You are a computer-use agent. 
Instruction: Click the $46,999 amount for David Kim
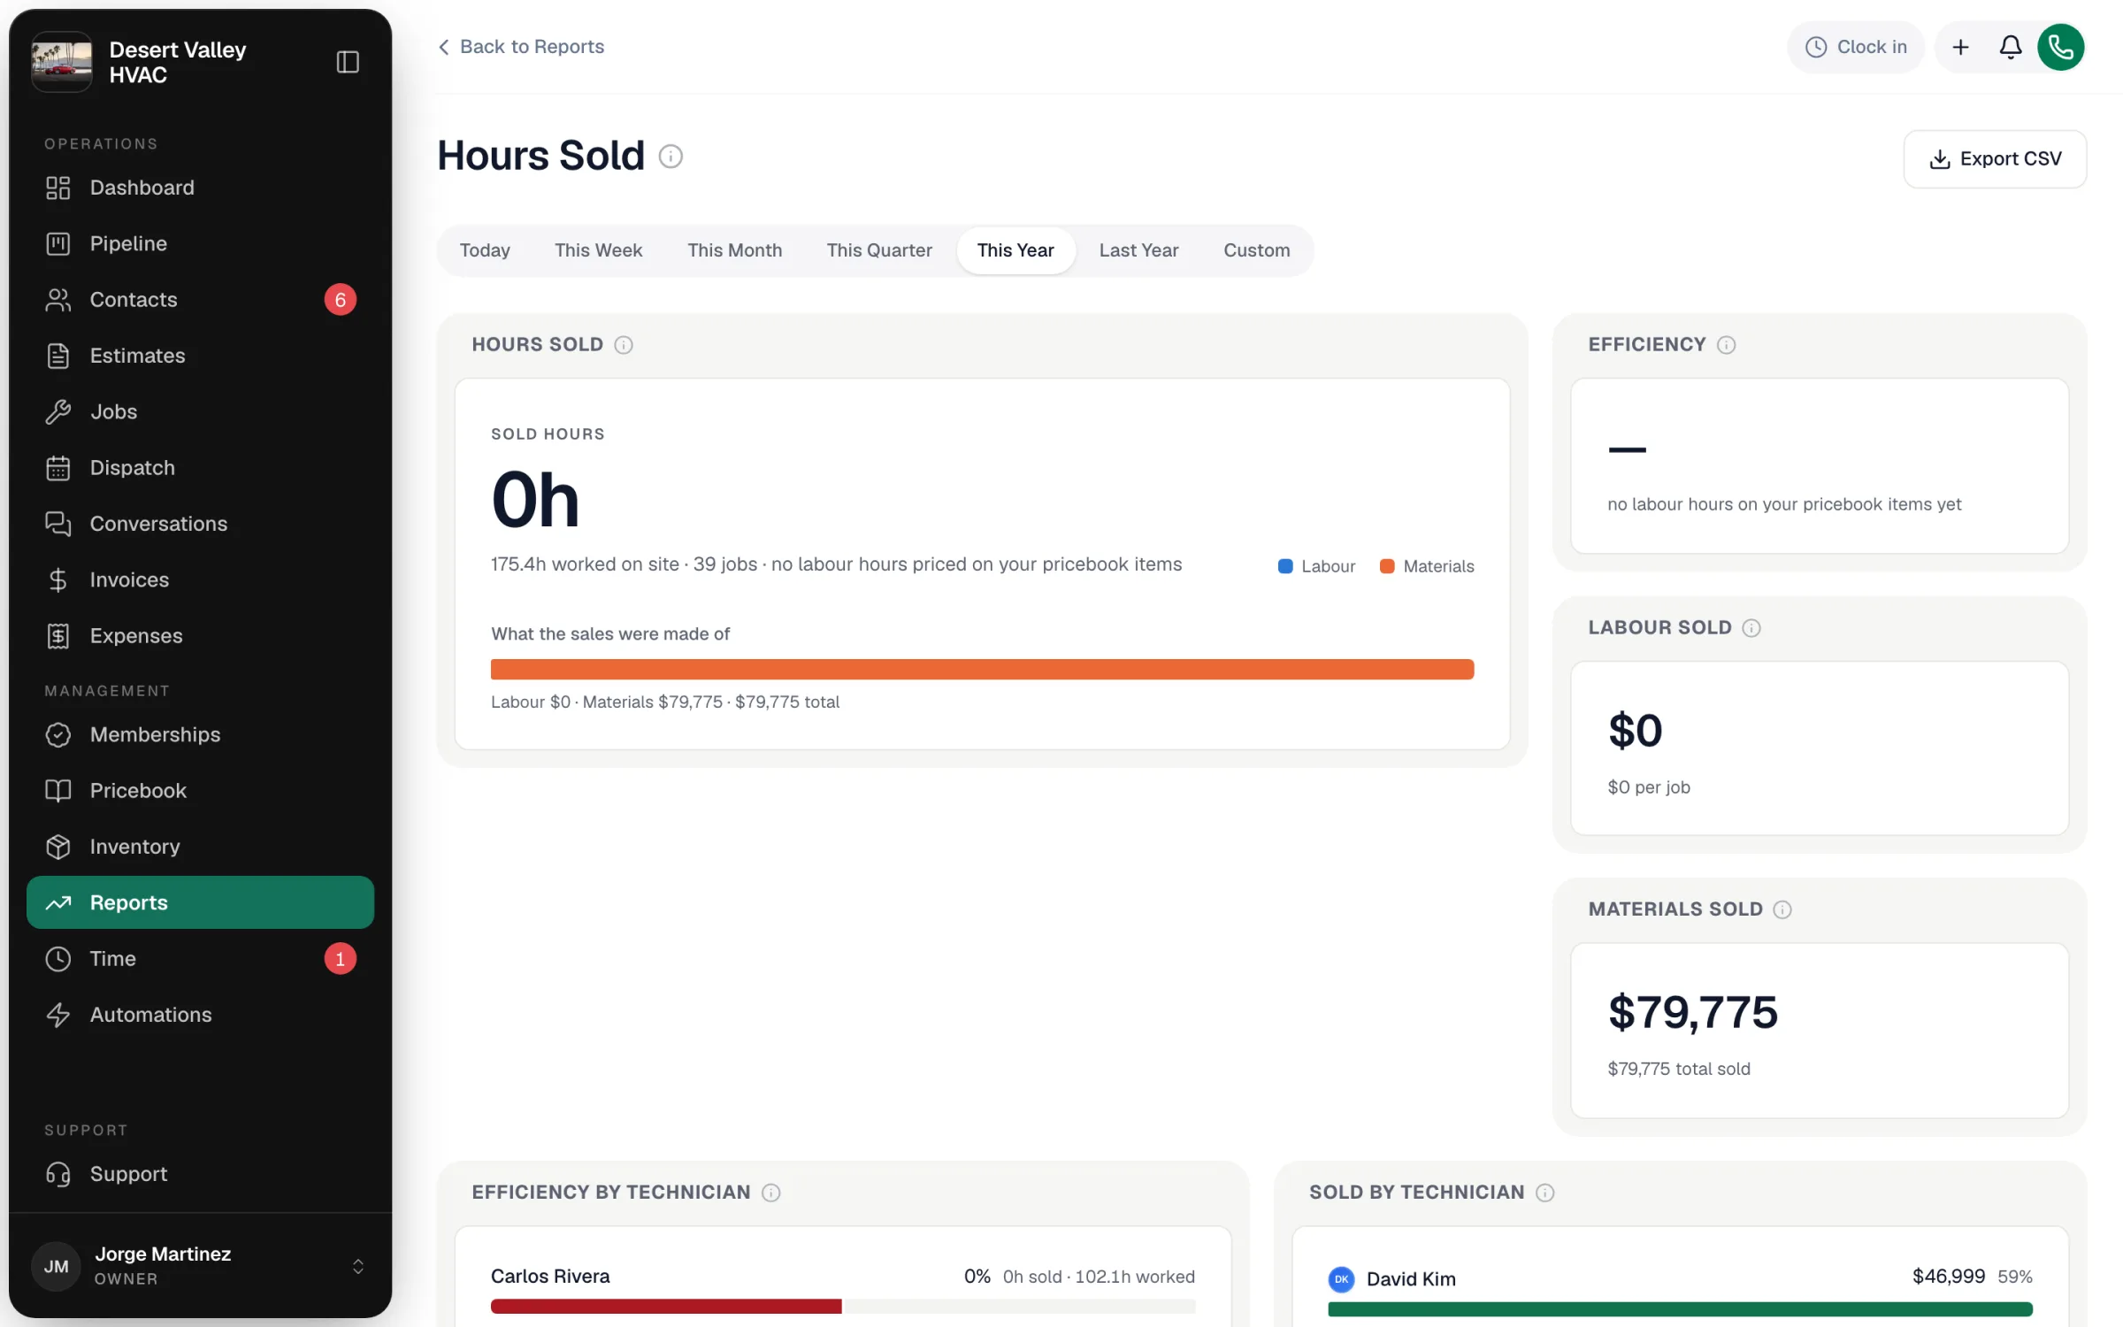pos(1948,1277)
